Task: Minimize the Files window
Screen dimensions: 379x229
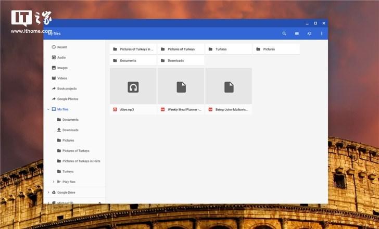Action: (x=307, y=23)
